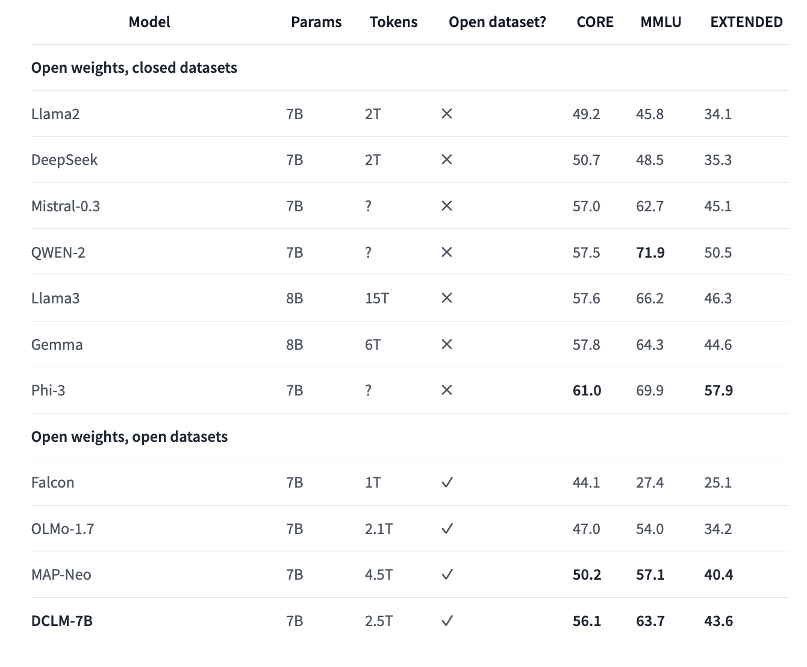Click the Tokens column header
Screen dimensions: 807x667
(393, 22)
